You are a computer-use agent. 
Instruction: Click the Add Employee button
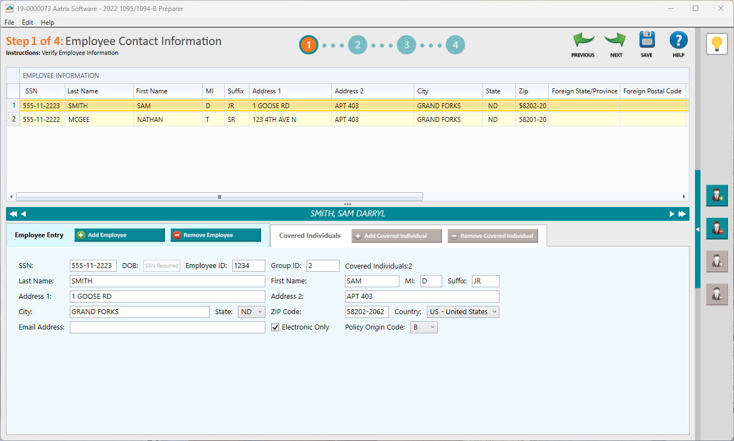pos(119,235)
